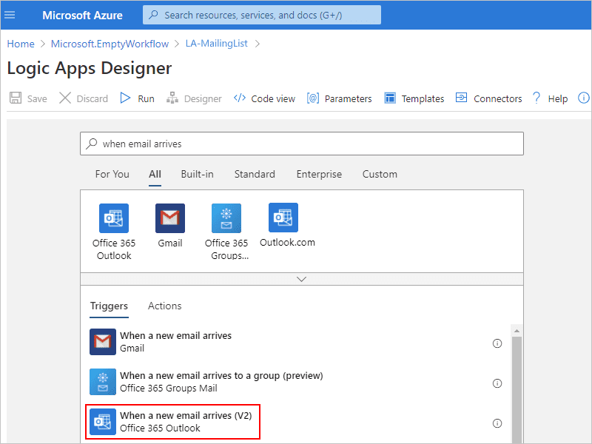Click the Run play triangle icon

[125, 98]
